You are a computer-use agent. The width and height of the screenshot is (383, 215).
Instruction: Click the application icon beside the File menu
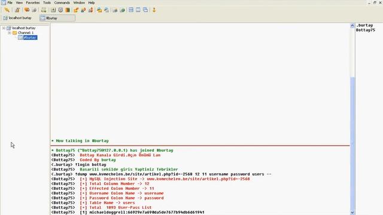(4, 2)
